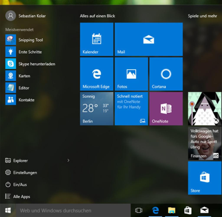Click the Spiele und mehr group header

pos(203,16)
